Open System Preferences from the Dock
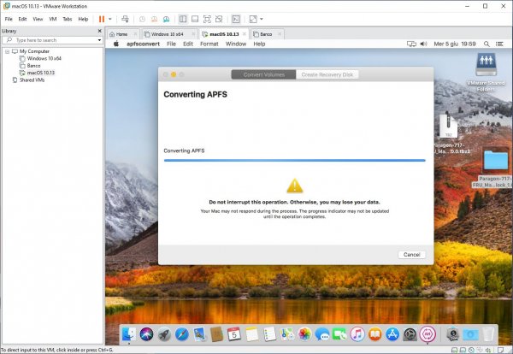The height and width of the screenshot is (354, 513). pyautogui.click(x=410, y=334)
